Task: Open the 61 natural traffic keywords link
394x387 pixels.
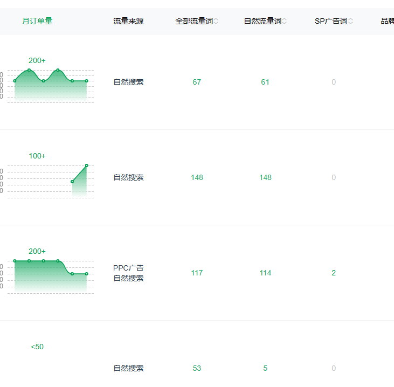Action: pos(265,82)
